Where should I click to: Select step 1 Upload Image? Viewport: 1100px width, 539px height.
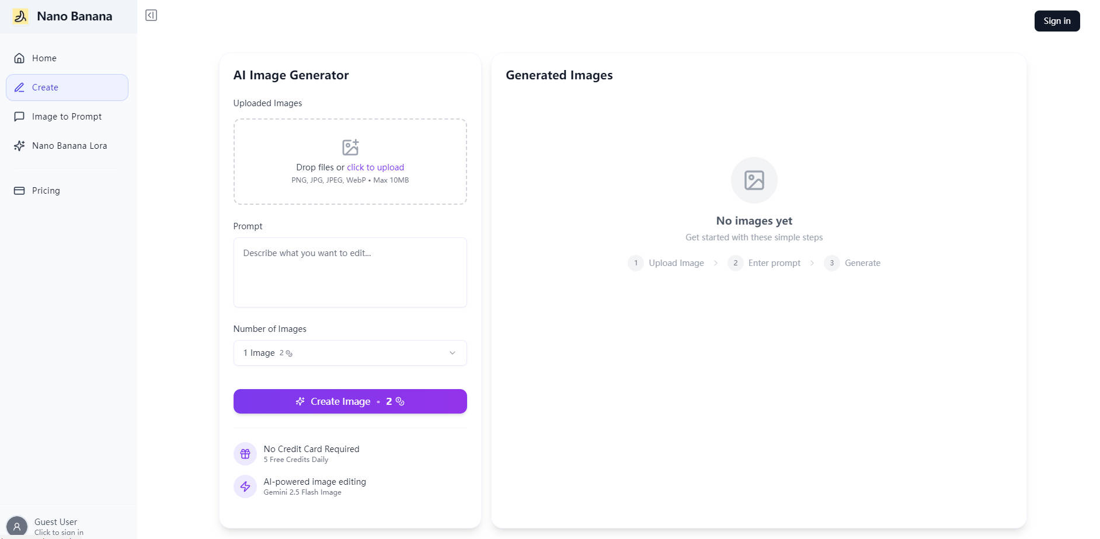[x=666, y=263]
